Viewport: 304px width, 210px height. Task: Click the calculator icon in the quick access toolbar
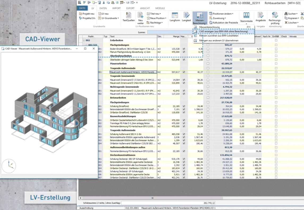pyautogui.click(x=80, y=2)
